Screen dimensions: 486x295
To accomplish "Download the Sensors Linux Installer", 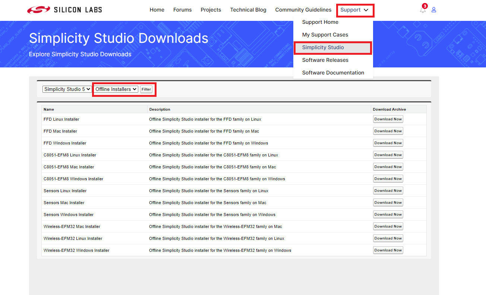I will click(x=388, y=191).
